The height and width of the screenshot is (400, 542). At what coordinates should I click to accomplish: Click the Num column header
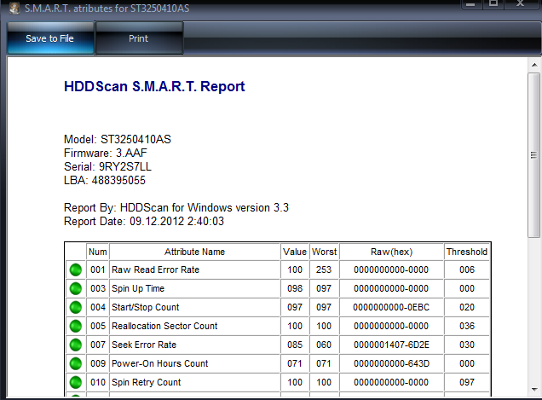tap(98, 252)
